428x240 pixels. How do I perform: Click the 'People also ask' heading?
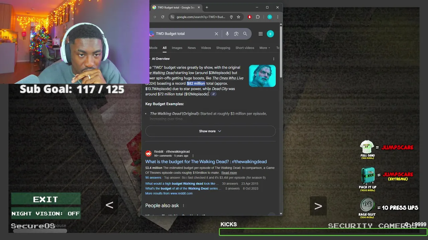tap(162, 206)
